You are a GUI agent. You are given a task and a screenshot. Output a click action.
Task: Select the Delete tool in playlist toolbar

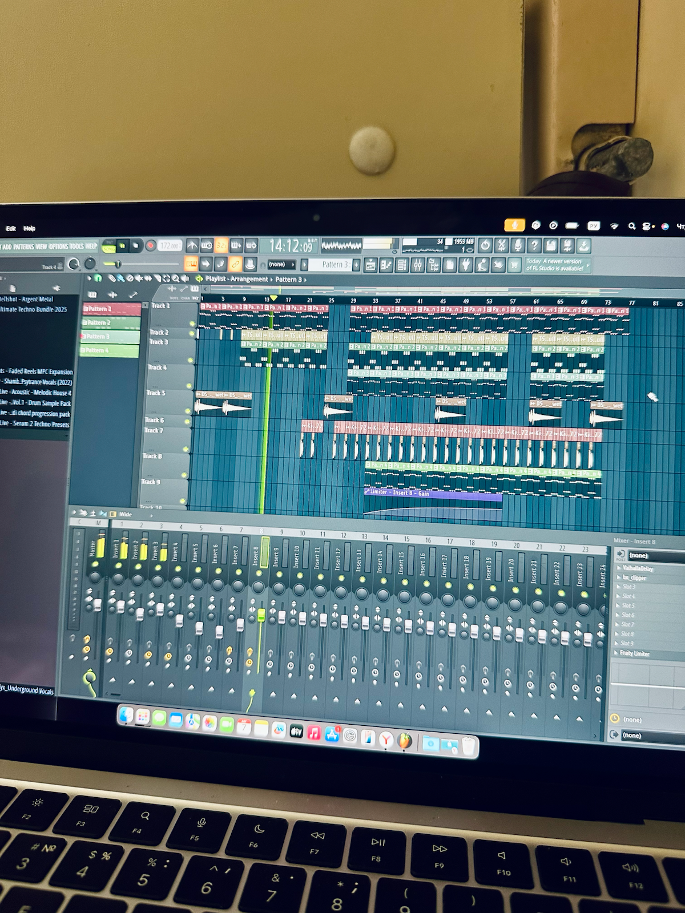[130, 279]
